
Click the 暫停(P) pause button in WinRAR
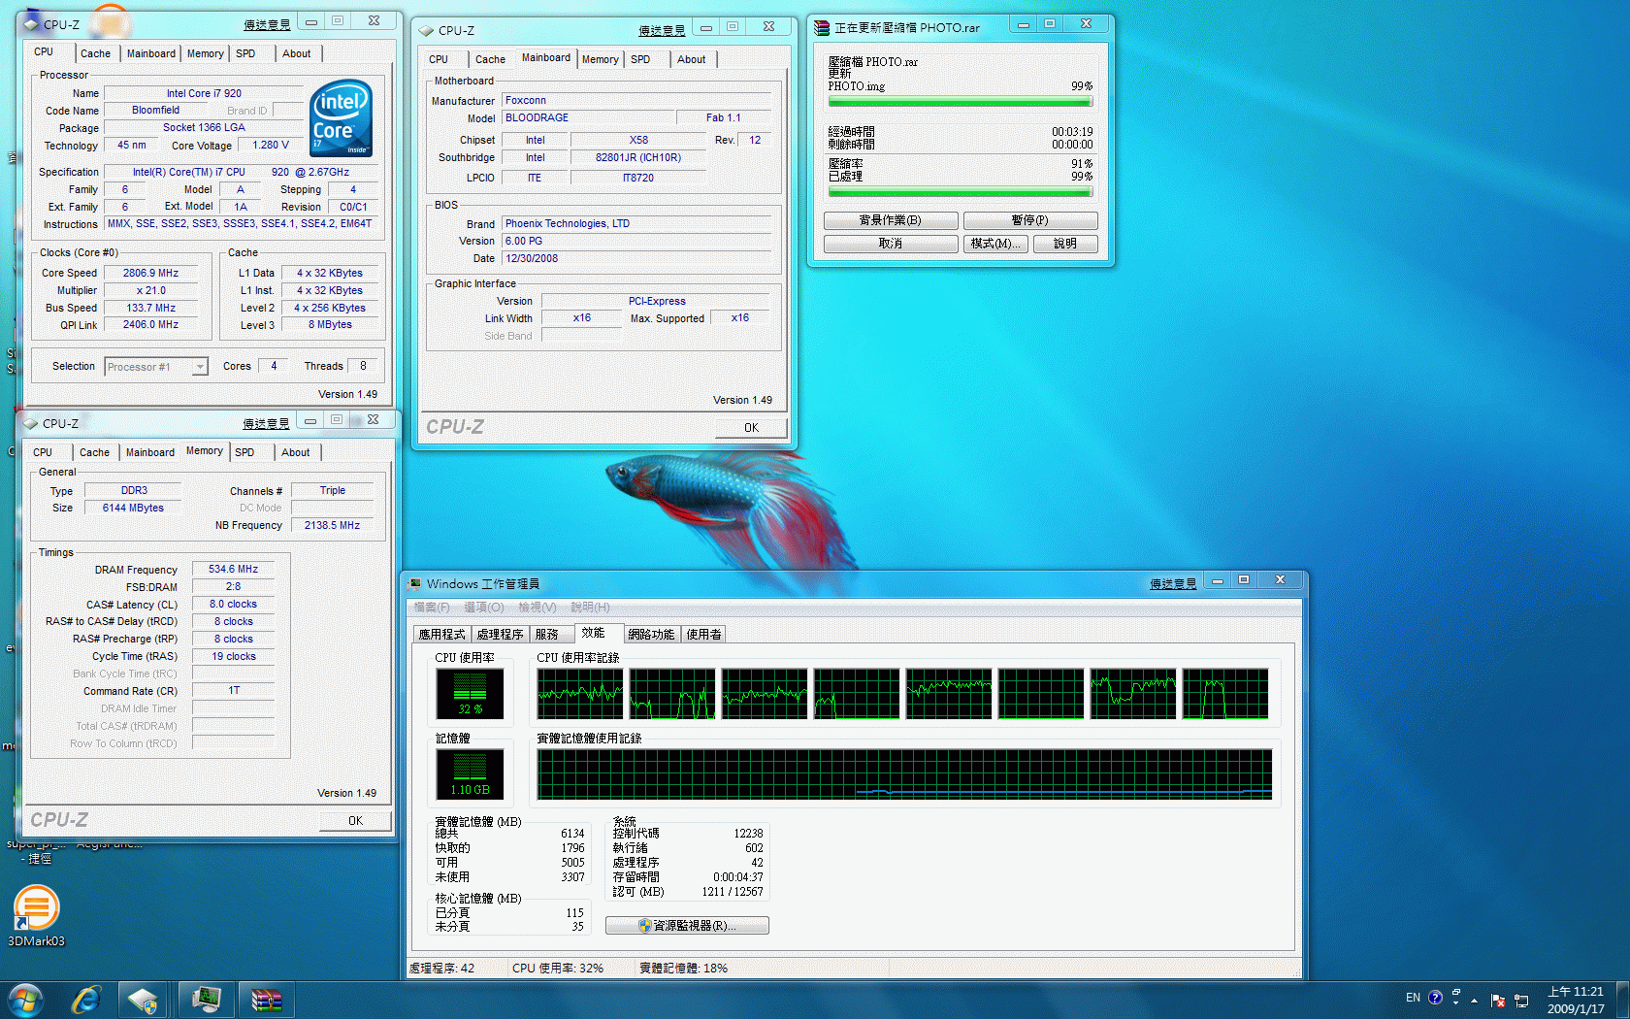click(1029, 220)
